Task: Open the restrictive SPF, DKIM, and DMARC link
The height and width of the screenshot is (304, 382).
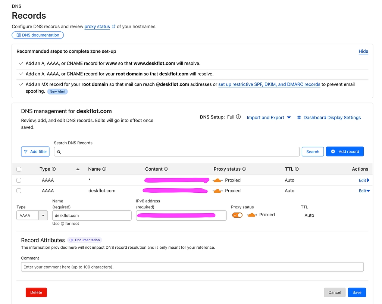Action: coord(269,84)
